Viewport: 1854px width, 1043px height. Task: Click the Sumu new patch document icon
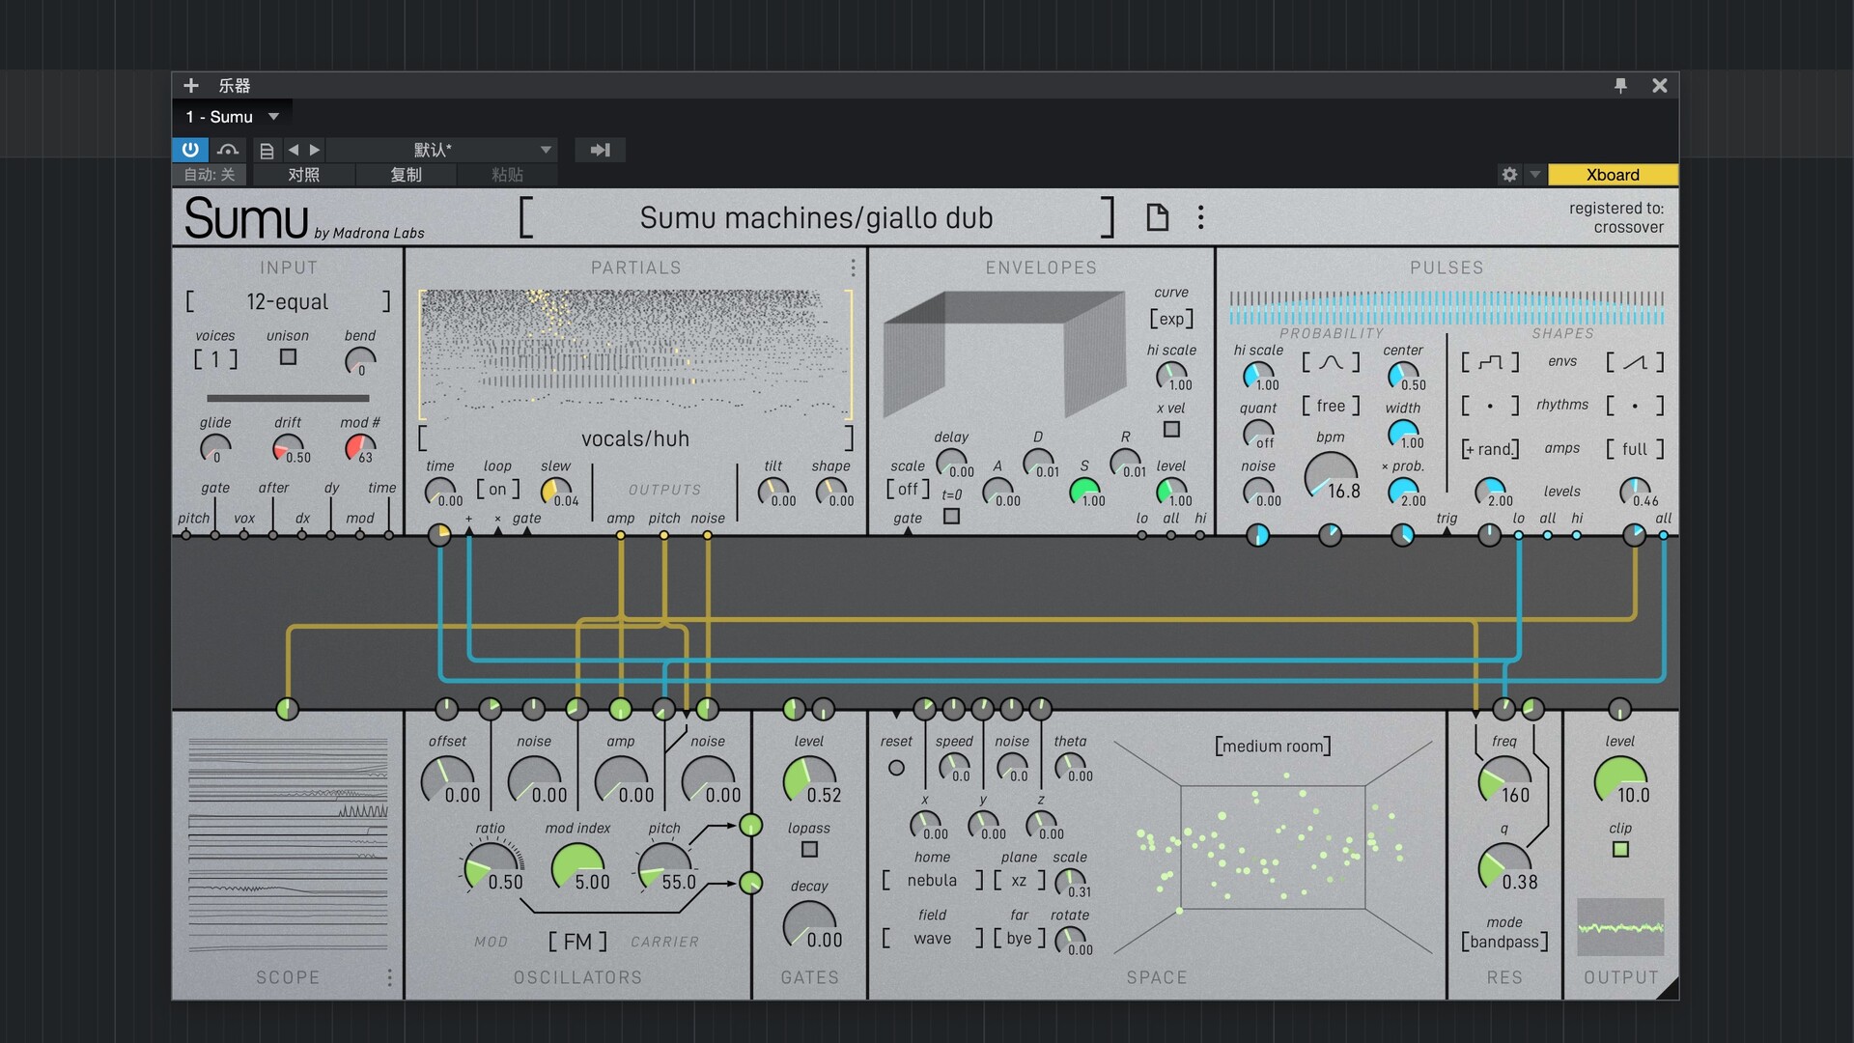(1157, 217)
